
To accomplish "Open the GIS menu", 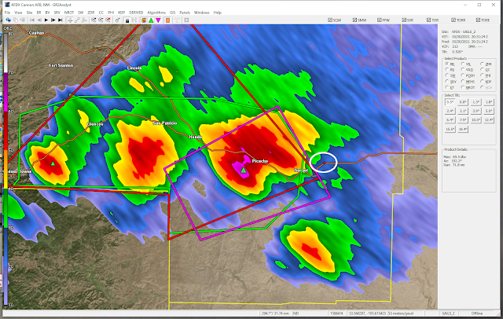I will pos(173,13).
